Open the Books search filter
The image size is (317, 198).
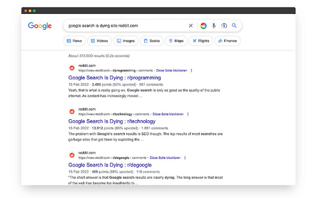152,41
